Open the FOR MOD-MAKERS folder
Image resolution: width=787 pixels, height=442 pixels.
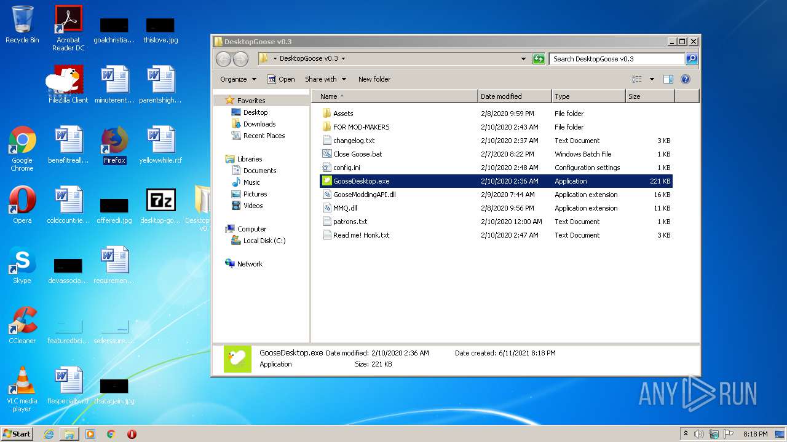[361, 127]
